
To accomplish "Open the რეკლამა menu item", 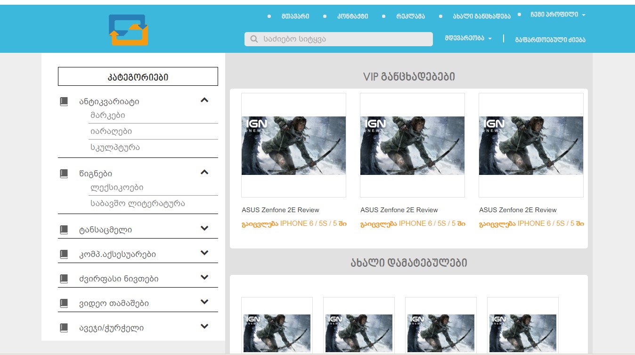I will tap(411, 16).
